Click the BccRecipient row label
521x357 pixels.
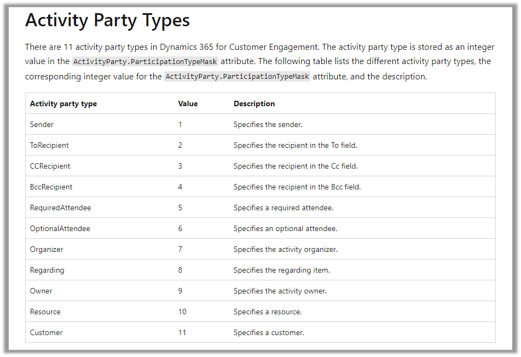click(51, 187)
